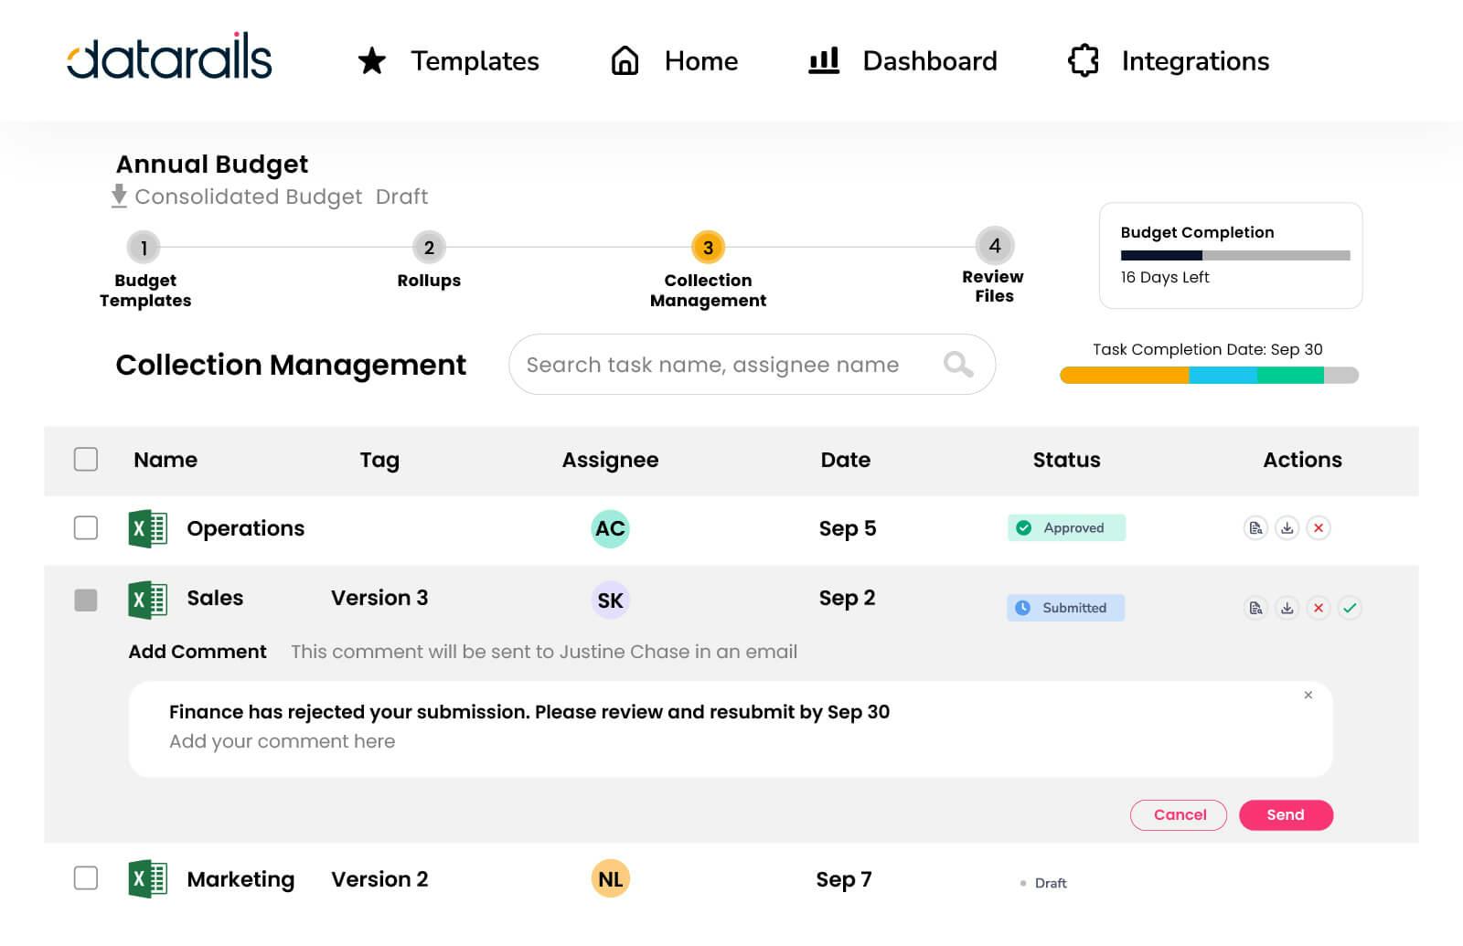Click the Task Completion Date progress bar

1207,373
